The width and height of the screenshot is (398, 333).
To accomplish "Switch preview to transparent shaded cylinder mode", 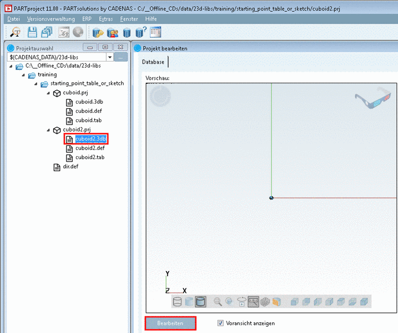I will (189, 302).
